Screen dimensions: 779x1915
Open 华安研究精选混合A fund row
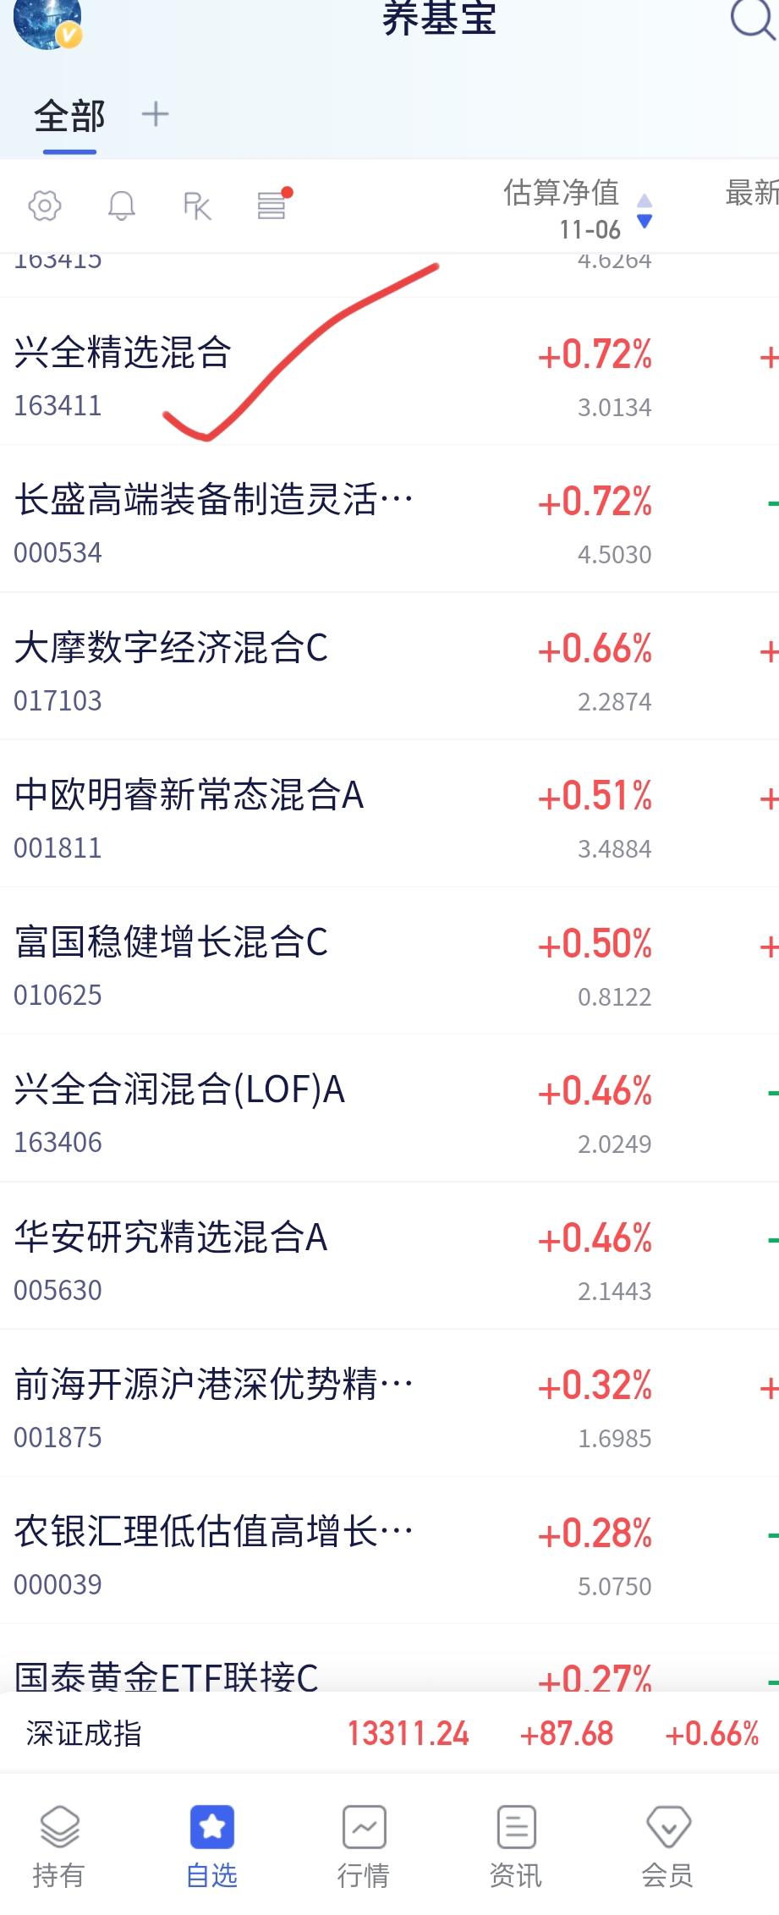coord(389,1256)
